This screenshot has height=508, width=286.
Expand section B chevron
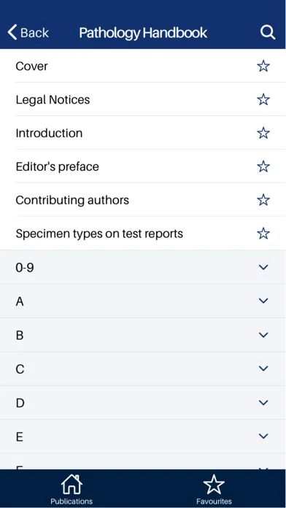(263, 335)
